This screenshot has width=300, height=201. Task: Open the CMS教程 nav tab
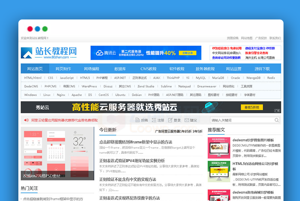click(148, 69)
